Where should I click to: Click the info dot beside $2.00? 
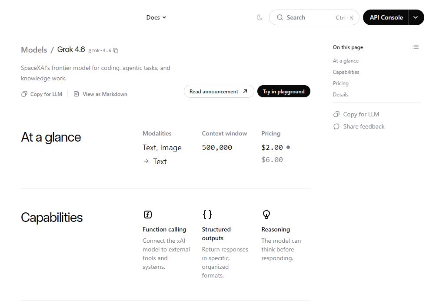(x=288, y=147)
